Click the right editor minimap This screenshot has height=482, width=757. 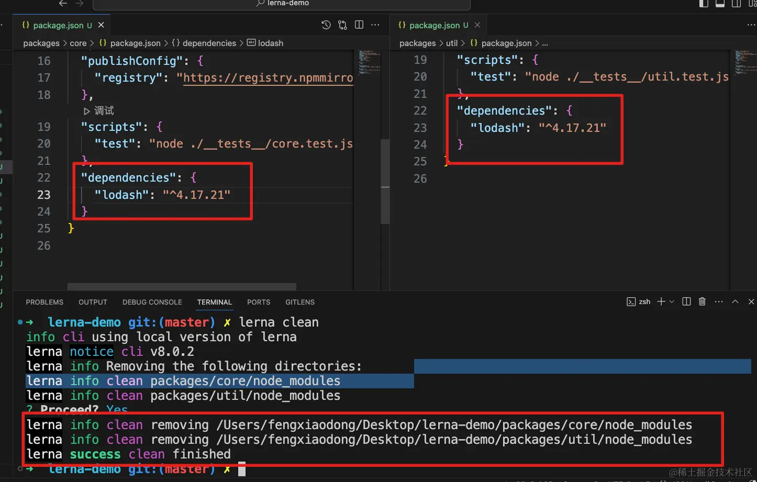[745, 63]
